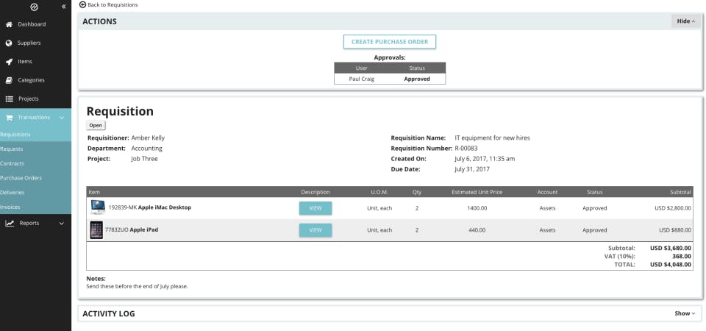Screen dimensions: 706x331
Task: Click the Transactions shopping cart icon
Action: click(9, 118)
